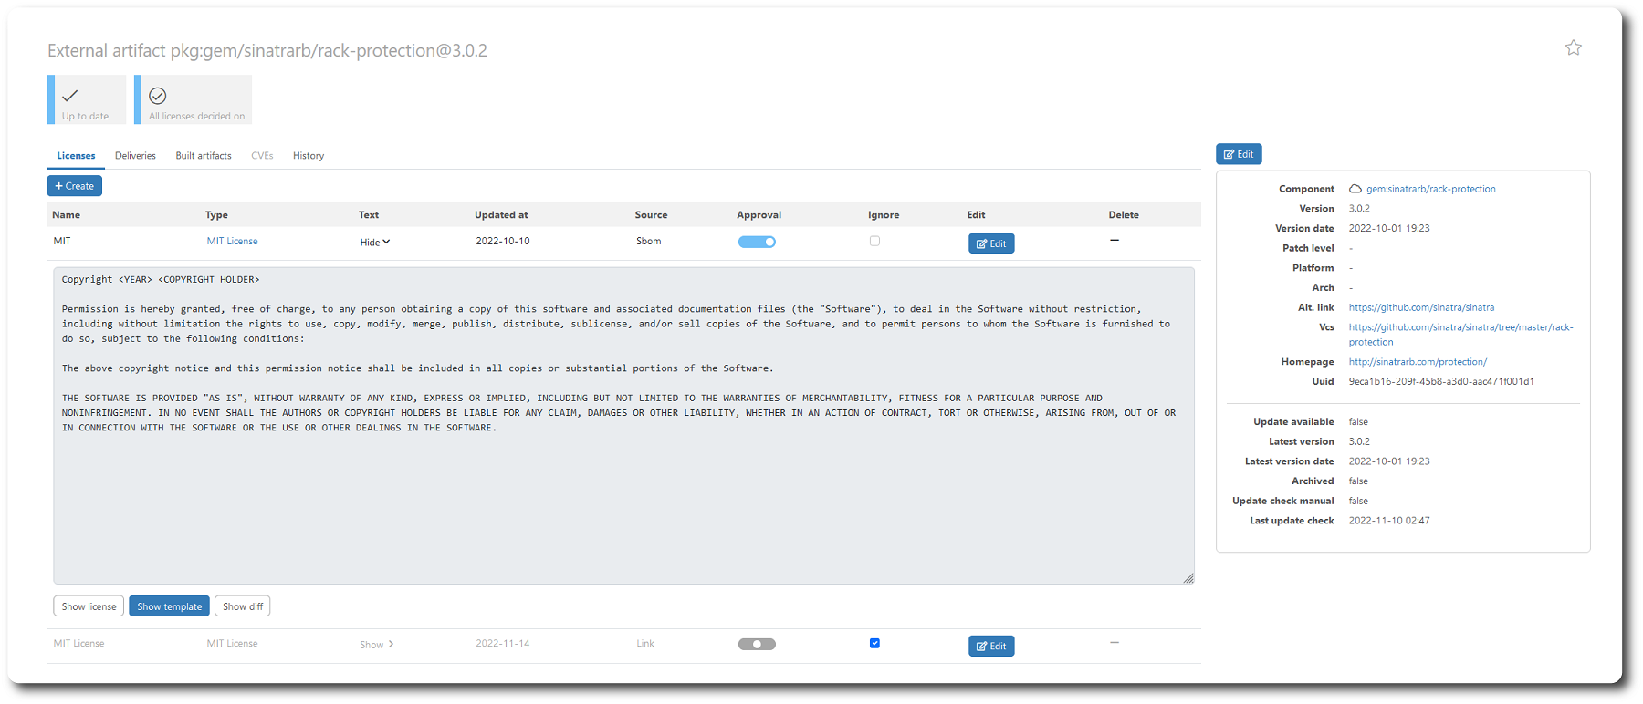Click the MIT License type in second row
The width and height of the screenshot is (1643, 704).
tap(232, 643)
